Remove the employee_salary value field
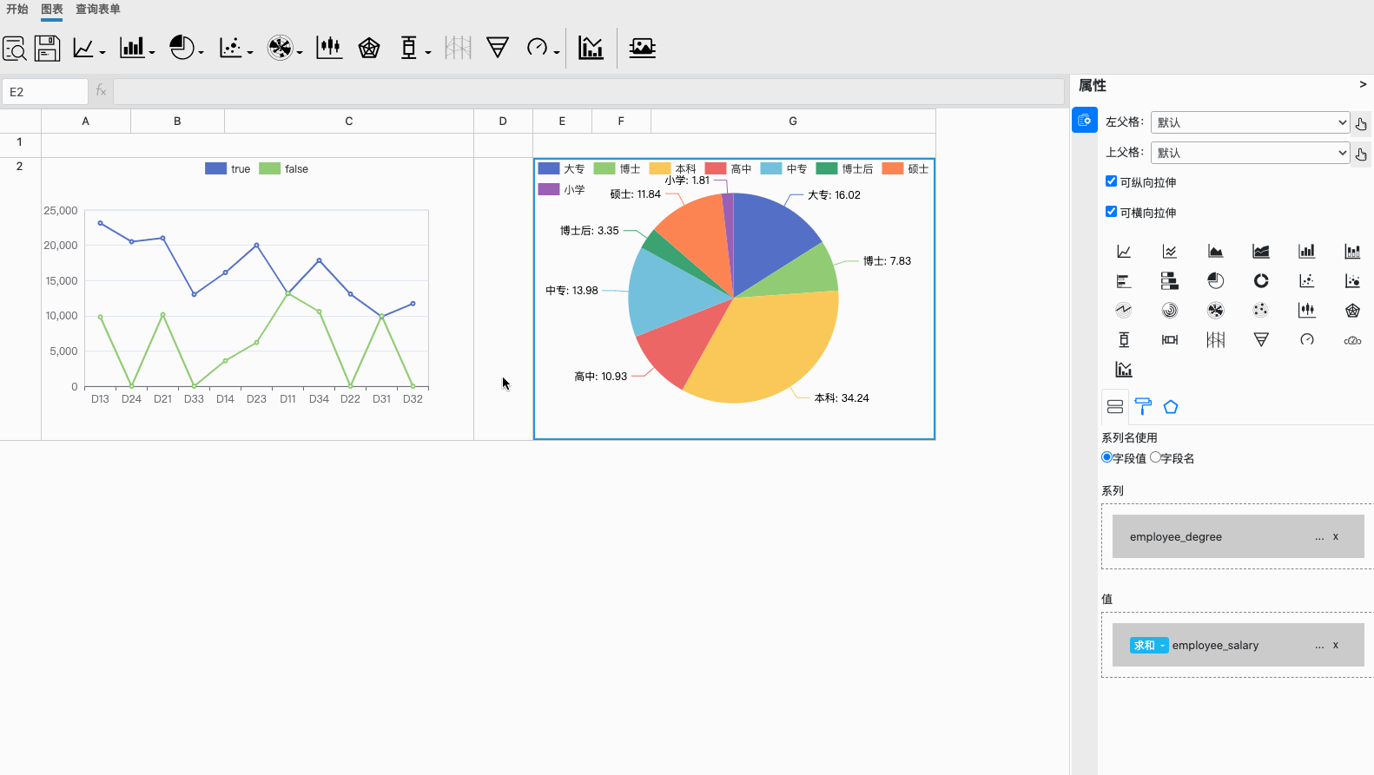The height and width of the screenshot is (775, 1374). 1336,646
